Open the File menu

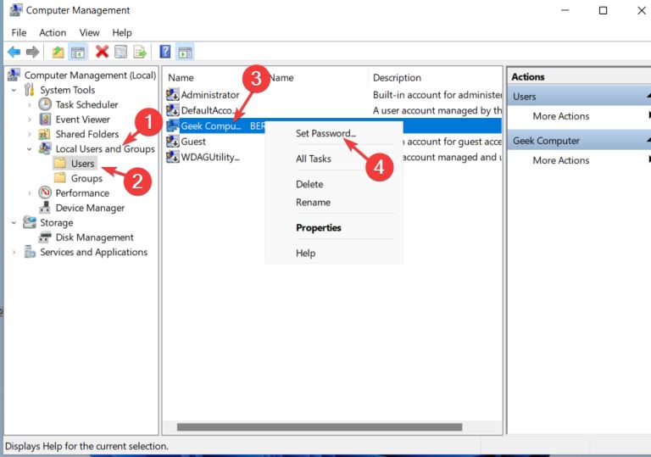[x=19, y=32]
